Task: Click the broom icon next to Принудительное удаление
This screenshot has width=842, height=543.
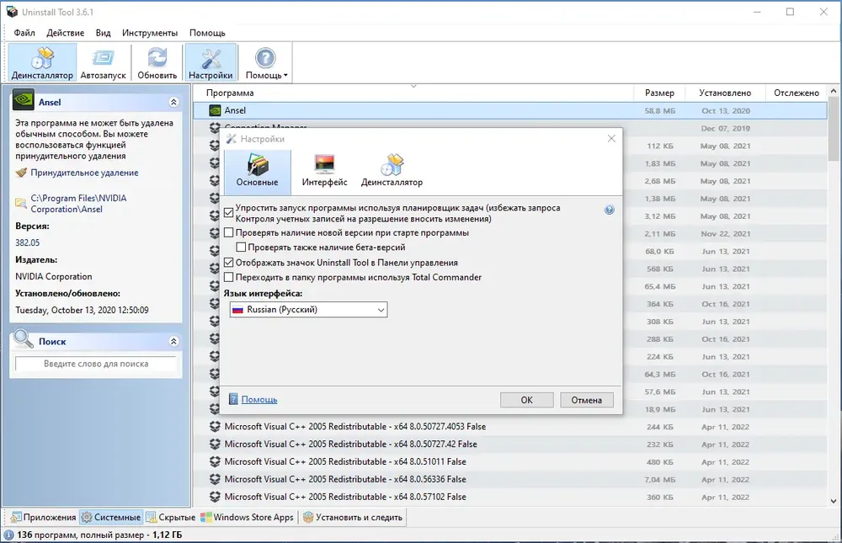Action: point(21,173)
